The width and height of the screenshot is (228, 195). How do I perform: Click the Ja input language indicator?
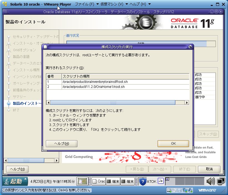click(x=161, y=181)
